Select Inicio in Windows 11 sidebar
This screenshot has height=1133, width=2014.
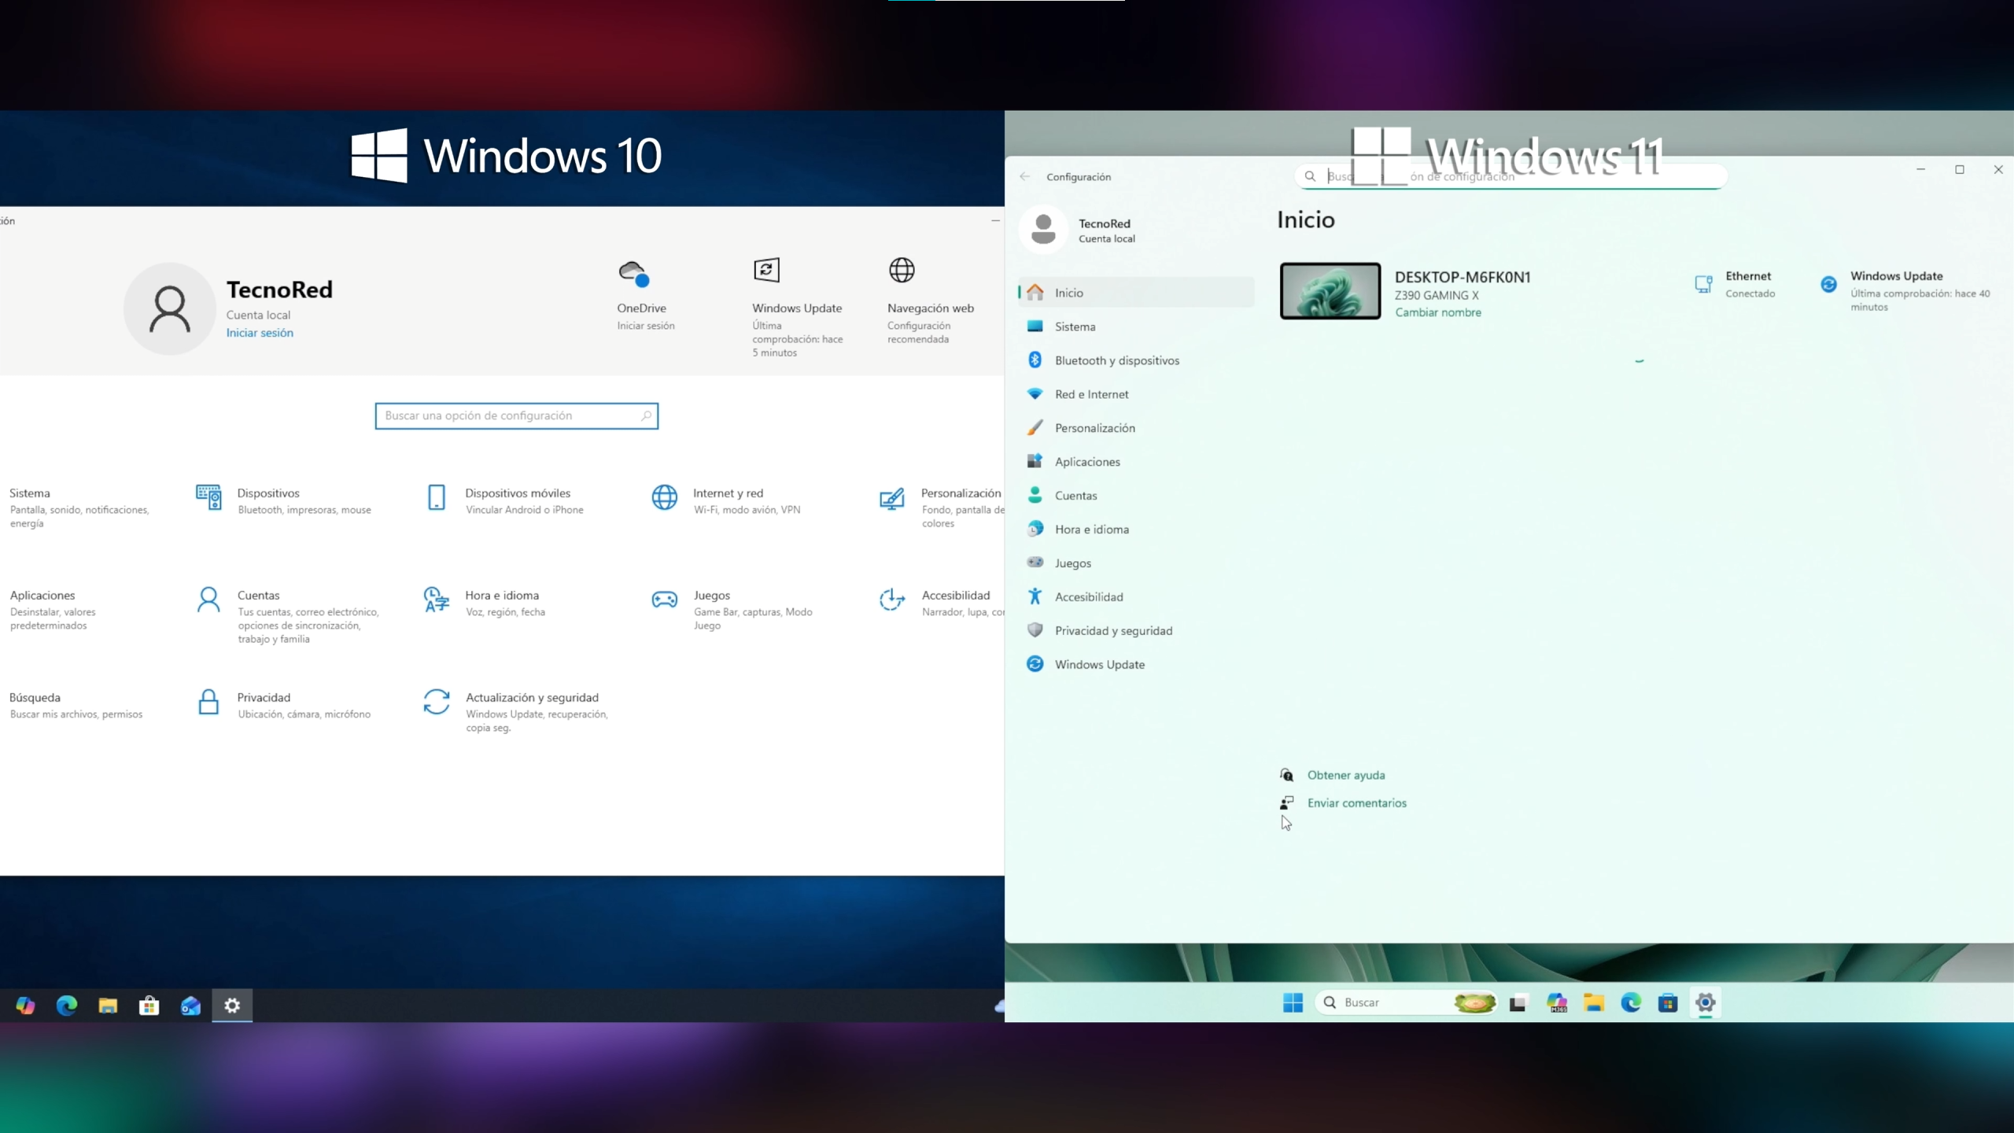[1136, 293]
